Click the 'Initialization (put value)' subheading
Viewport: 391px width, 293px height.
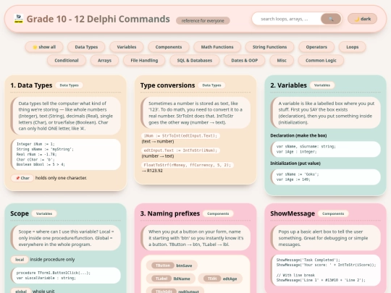tap(295, 164)
